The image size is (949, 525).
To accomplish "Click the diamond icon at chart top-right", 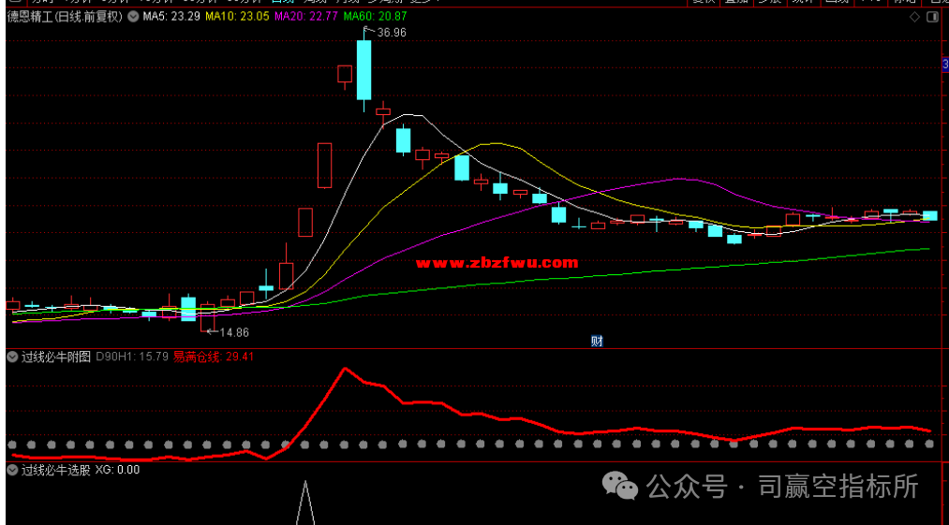I will click(914, 18).
